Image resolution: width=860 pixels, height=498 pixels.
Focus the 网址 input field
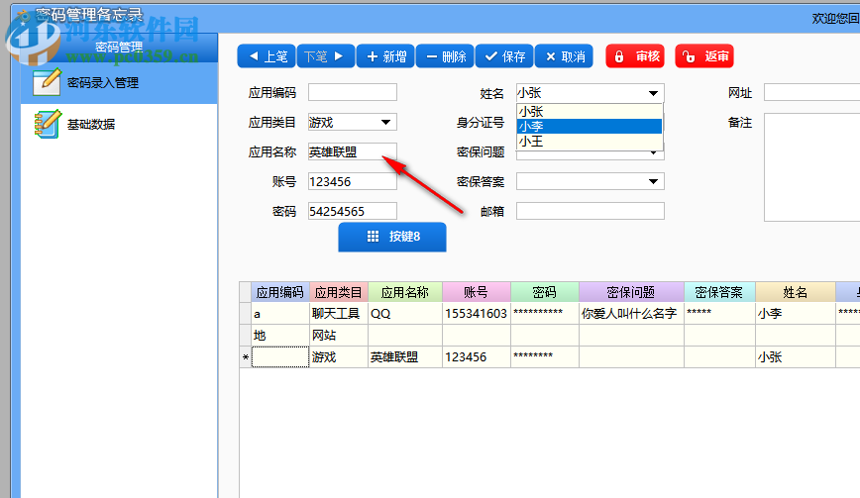pyautogui.click(x=811, y=92)
